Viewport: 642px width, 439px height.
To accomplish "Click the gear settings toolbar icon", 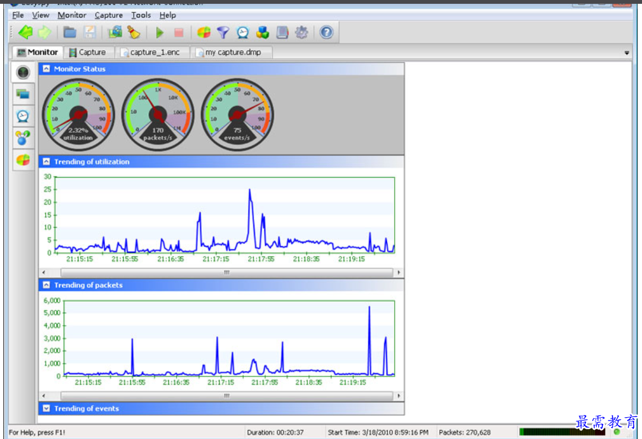I will click(301, 33).
